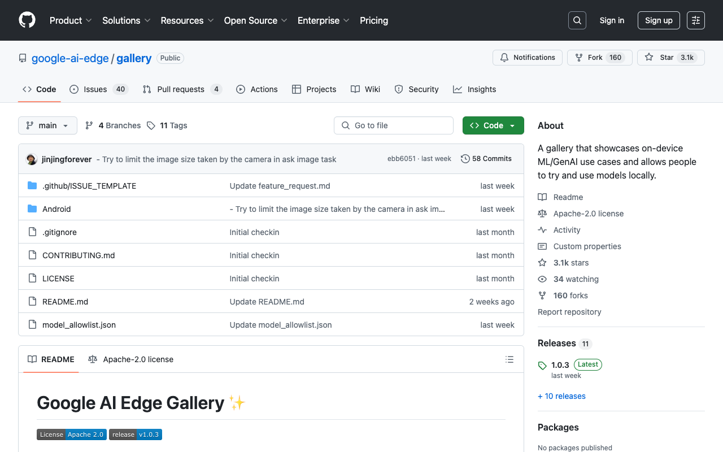Switch to the Issues tab
This screenshot has height=452, width=723.
point(99,89)
